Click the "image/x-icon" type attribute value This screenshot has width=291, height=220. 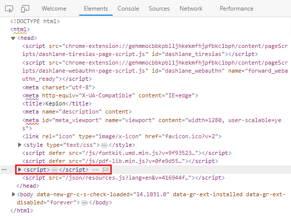point(118,136)
